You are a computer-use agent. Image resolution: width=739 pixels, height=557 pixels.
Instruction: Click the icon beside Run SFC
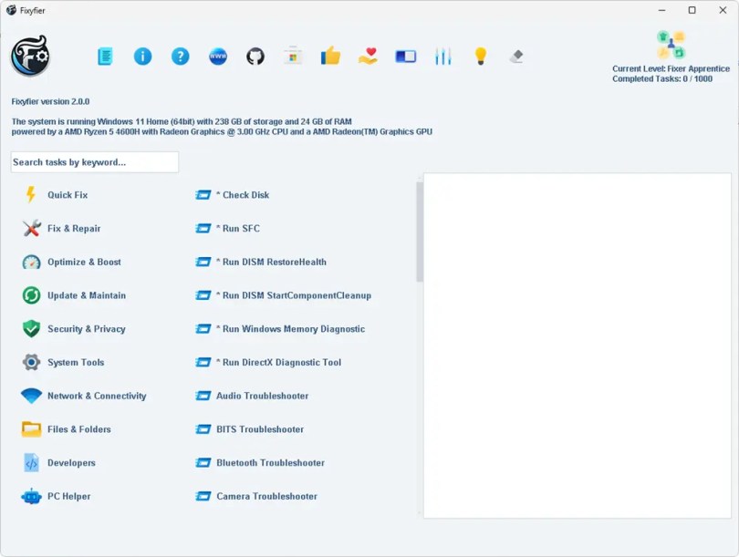[x=203, y=228]
